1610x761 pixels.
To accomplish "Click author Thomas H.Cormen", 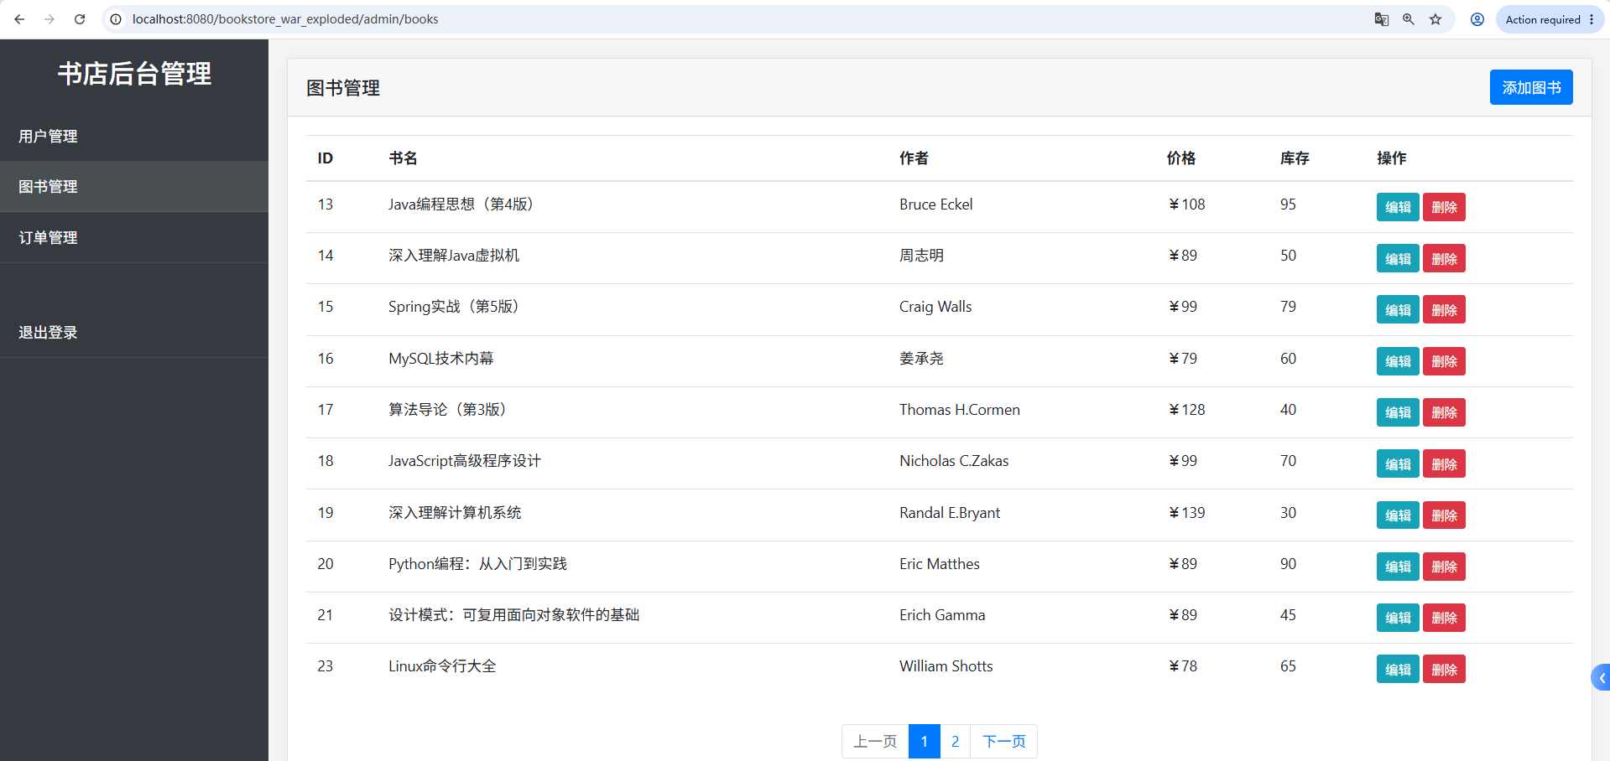I will (960, 410).
